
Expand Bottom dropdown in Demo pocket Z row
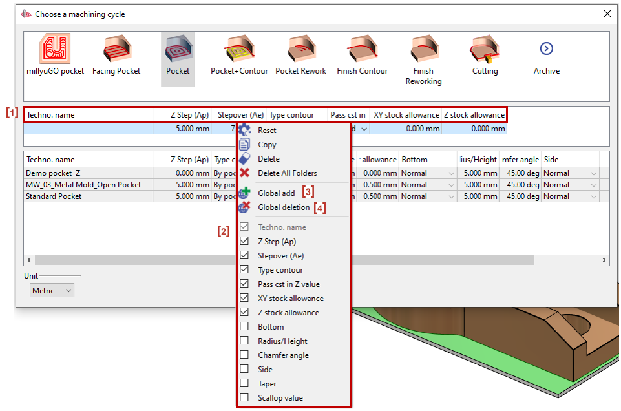coord(450,173)
